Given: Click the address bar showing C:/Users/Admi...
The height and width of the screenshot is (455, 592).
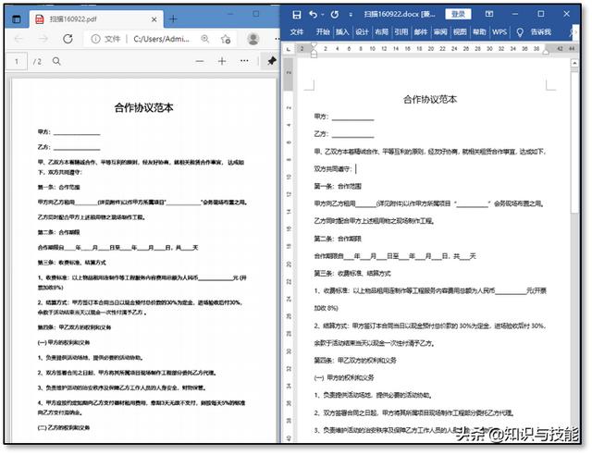Looking at the screenshot, I should pyautogui.click(x=161, y=39).
